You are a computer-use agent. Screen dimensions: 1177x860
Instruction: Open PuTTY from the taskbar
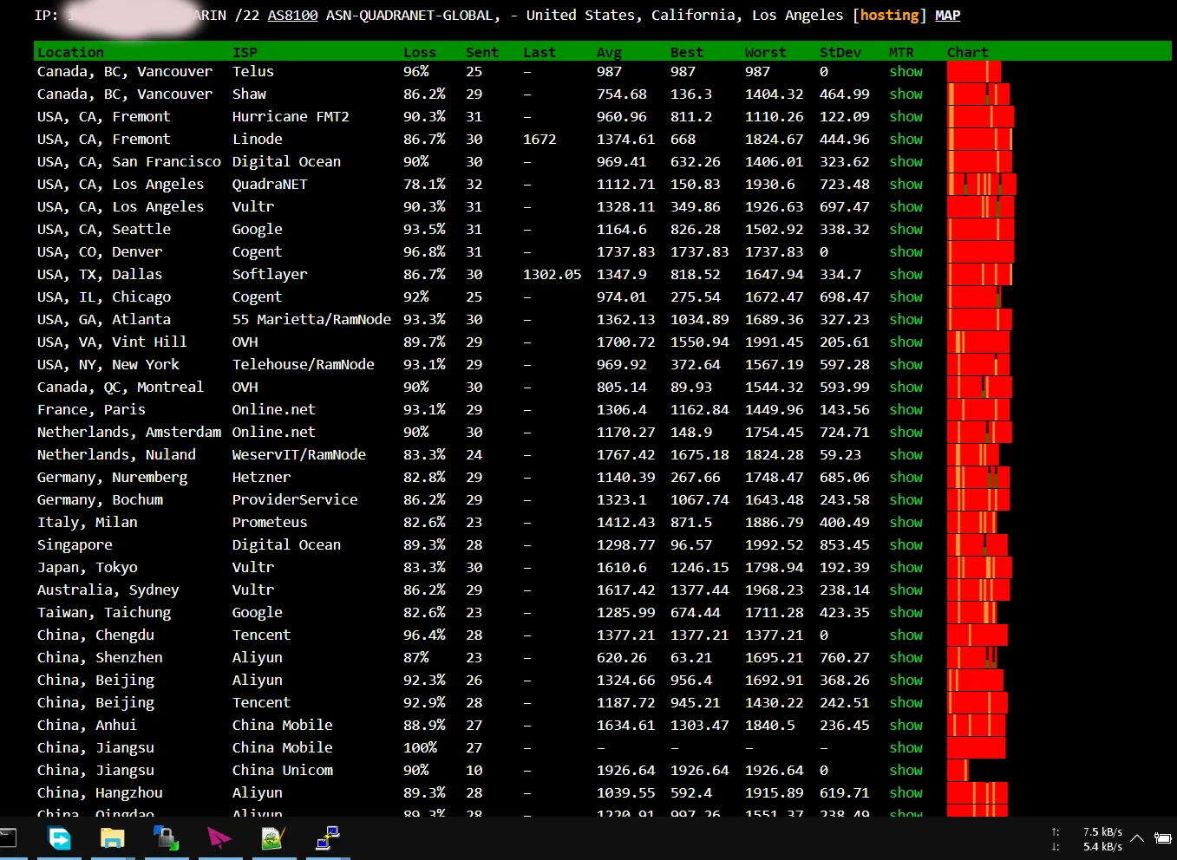(327, 838)
